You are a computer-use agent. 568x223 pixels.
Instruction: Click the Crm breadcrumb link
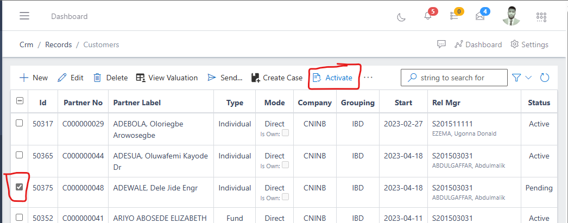[x=27, y=44]
